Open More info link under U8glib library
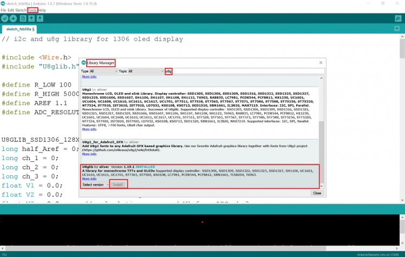Image resolution: width=405 pixels, height=257 pixels. (x=89, y=179)
